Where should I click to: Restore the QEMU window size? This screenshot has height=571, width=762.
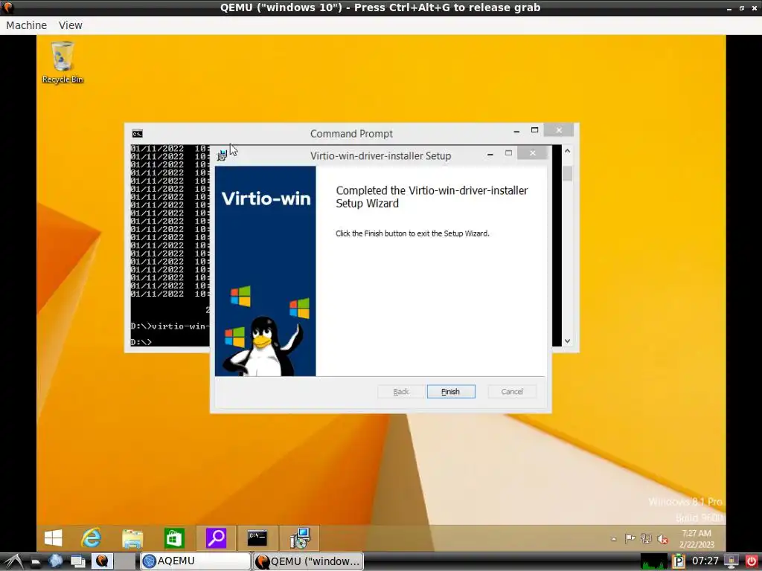coord(742,7)
